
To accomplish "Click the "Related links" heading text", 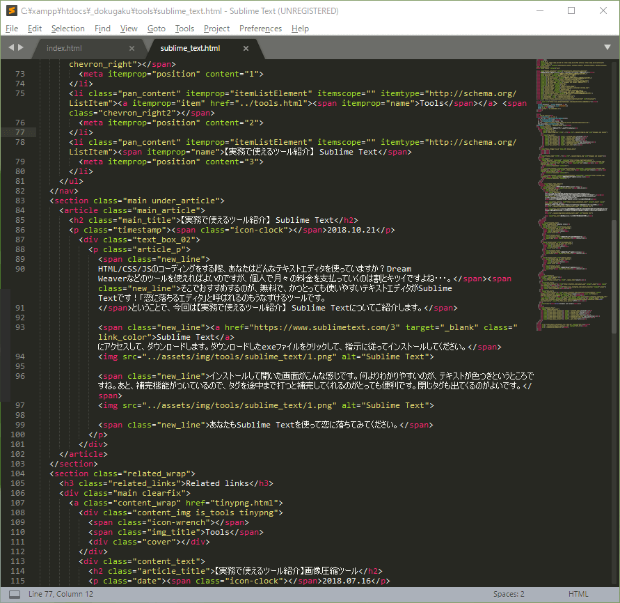I will [x=218, y=483].
